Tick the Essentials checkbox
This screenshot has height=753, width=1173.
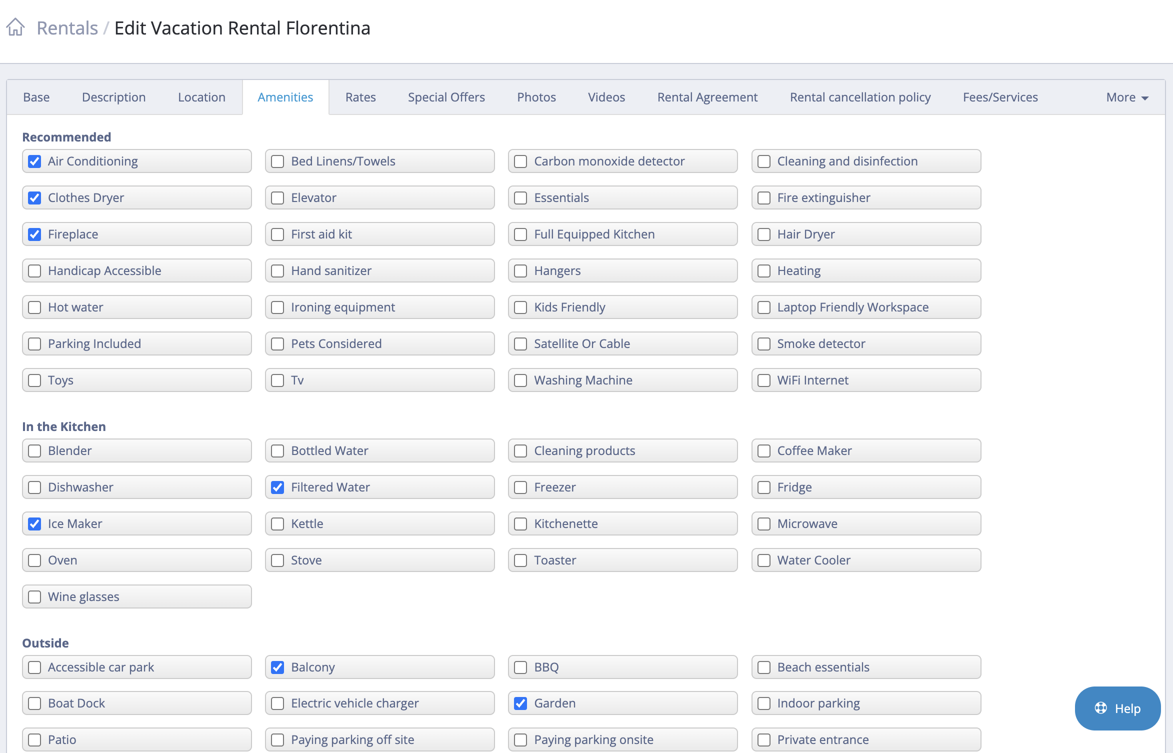coord(520,198)
